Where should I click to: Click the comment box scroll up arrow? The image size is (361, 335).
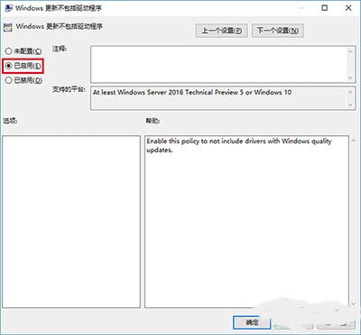tap(350, 51)
